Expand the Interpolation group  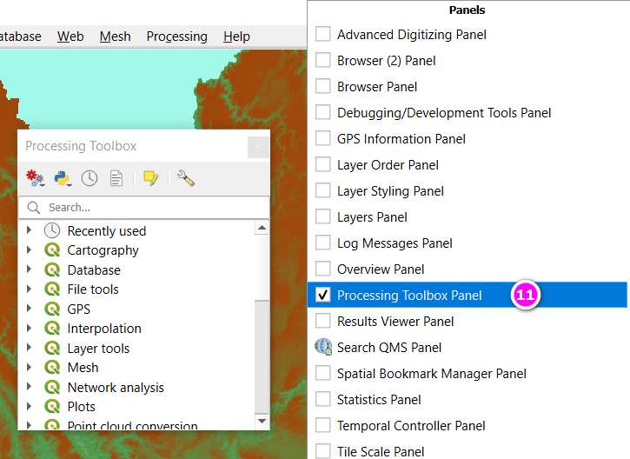click(x=29, y=328)
